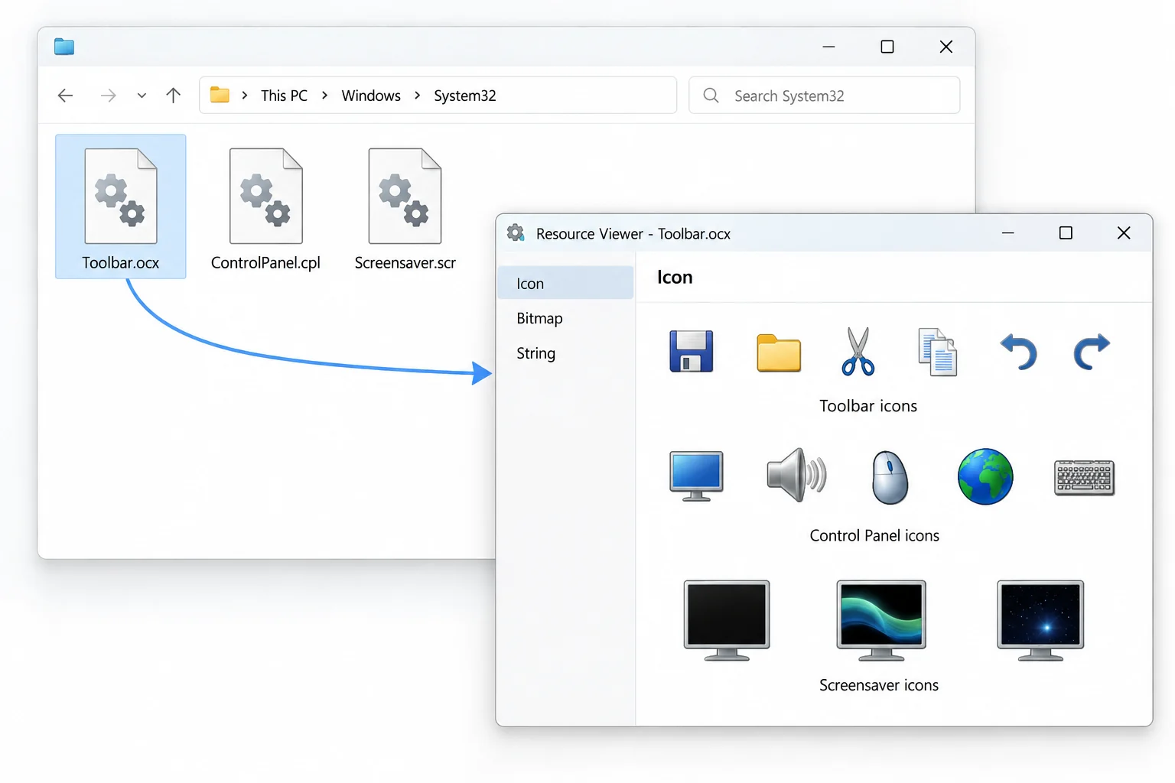Screen dimensions: 1175x783
Task: Select the speaker sound icon
Action: pos(796,476)
